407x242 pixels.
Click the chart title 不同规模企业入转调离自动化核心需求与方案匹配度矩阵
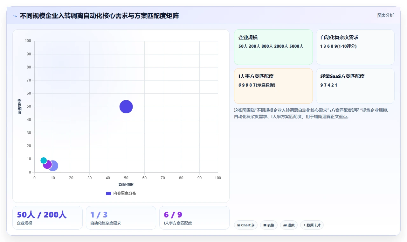99,16
